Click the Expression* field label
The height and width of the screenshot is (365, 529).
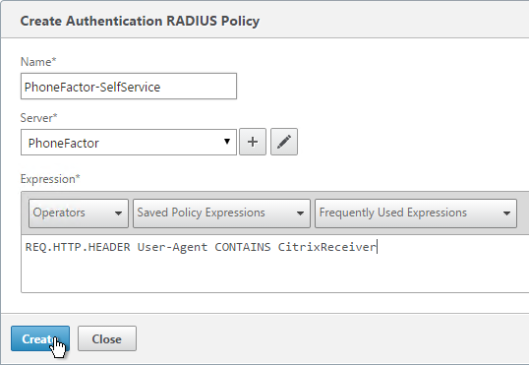click(50, 179)
